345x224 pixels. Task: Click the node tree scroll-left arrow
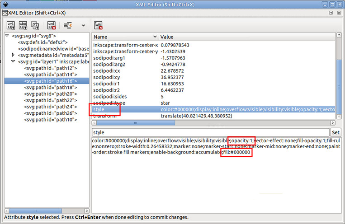7,211
